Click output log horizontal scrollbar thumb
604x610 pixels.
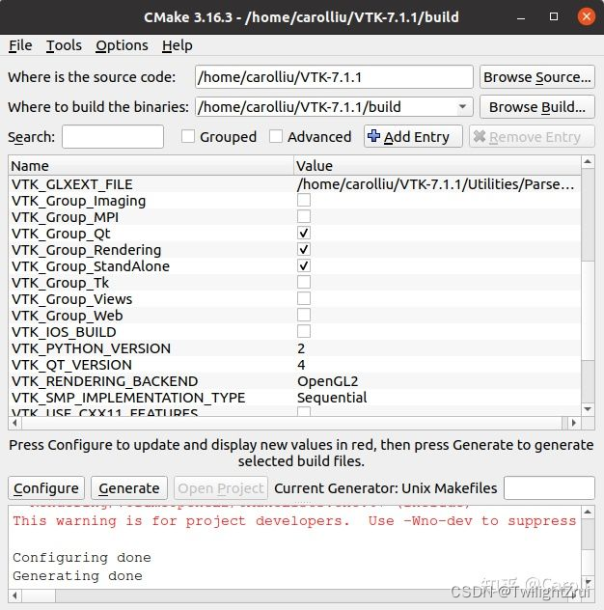click(39, 596)
